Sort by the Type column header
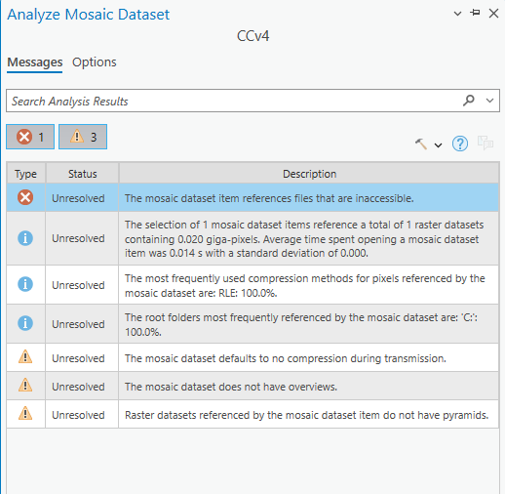The image size is (505, 494). pyautogui.click(x=25, y=174)
